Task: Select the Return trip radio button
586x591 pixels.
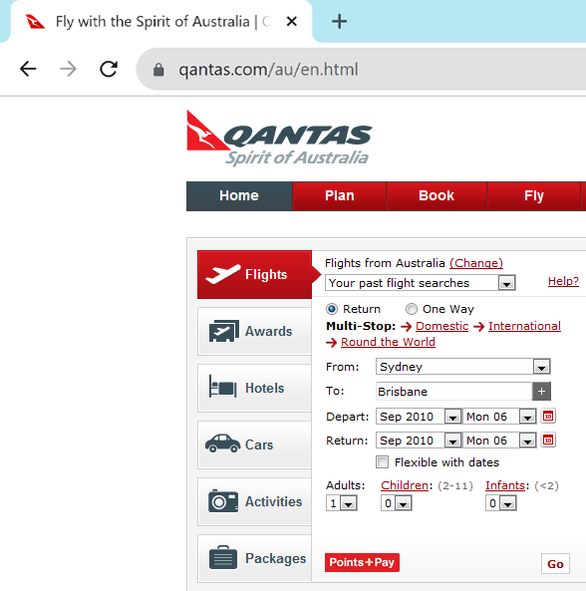Action: [x=332, y=309]
